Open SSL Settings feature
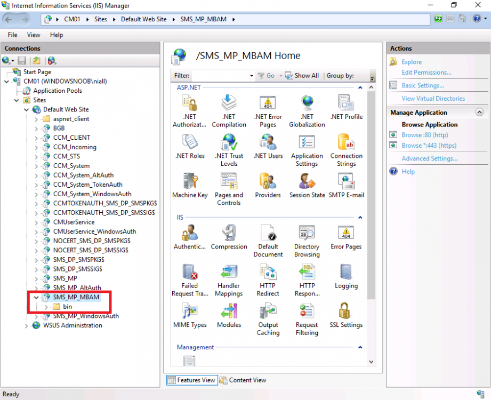 346,315
